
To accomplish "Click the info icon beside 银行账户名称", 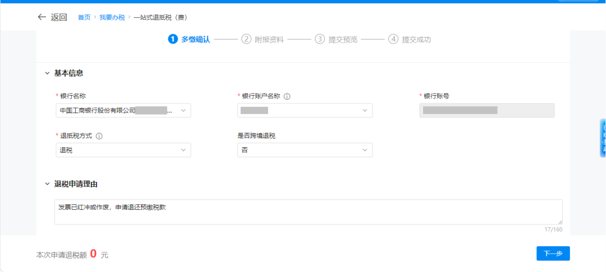I will 287,96.
